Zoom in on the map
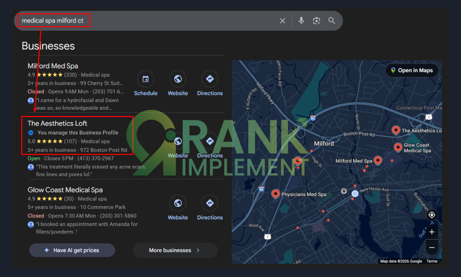This screenshot has width=461, height=277. [431, 232]
